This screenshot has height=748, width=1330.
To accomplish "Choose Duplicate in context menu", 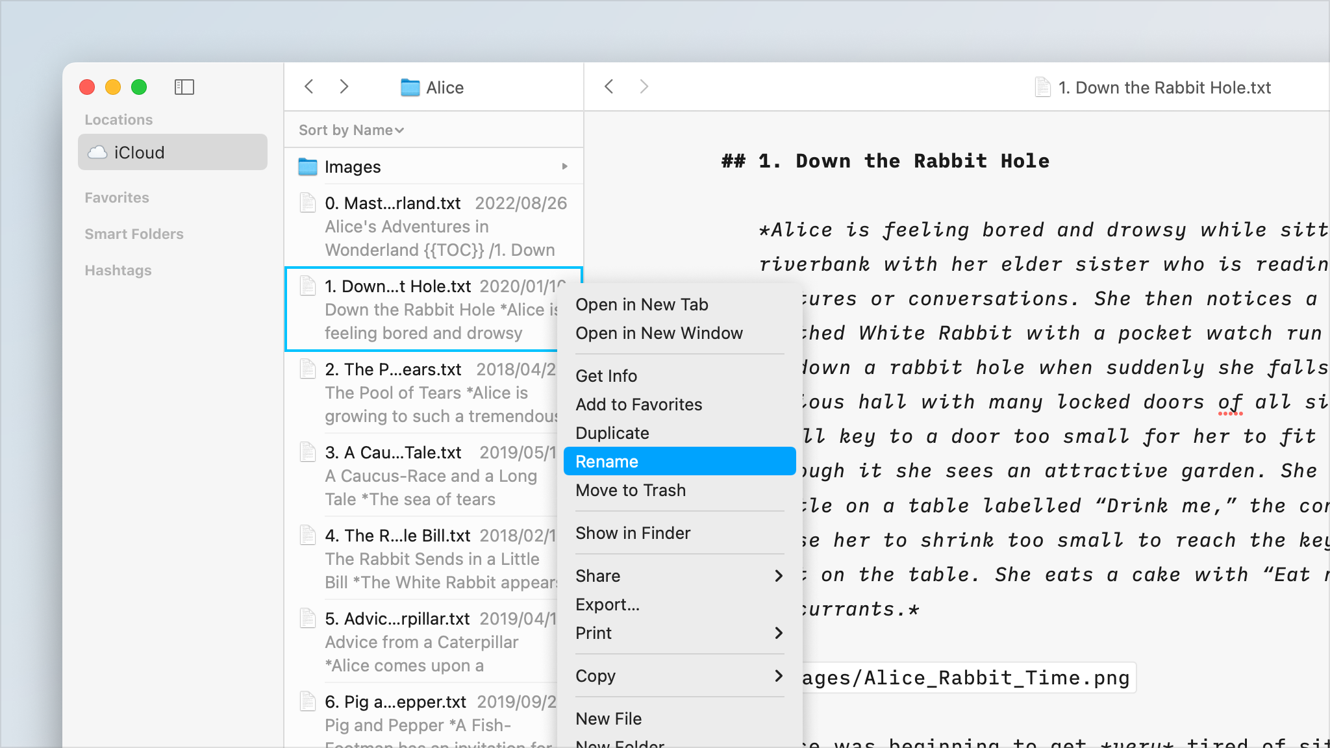I will pos(679,433).
